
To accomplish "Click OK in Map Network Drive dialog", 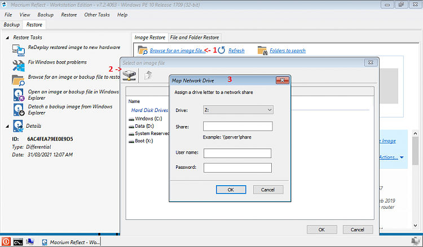I will coord(231,190).
